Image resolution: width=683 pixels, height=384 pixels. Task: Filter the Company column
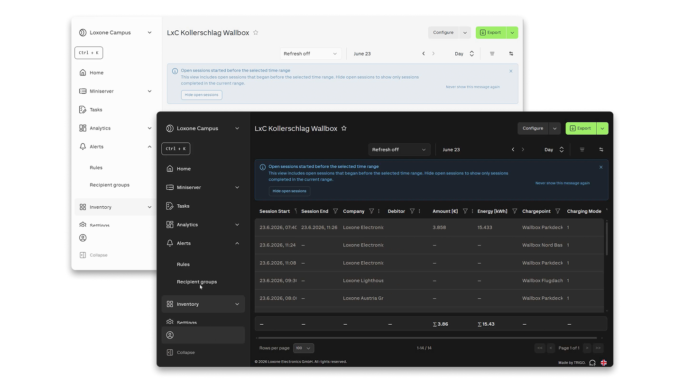[x=371, y=211]
